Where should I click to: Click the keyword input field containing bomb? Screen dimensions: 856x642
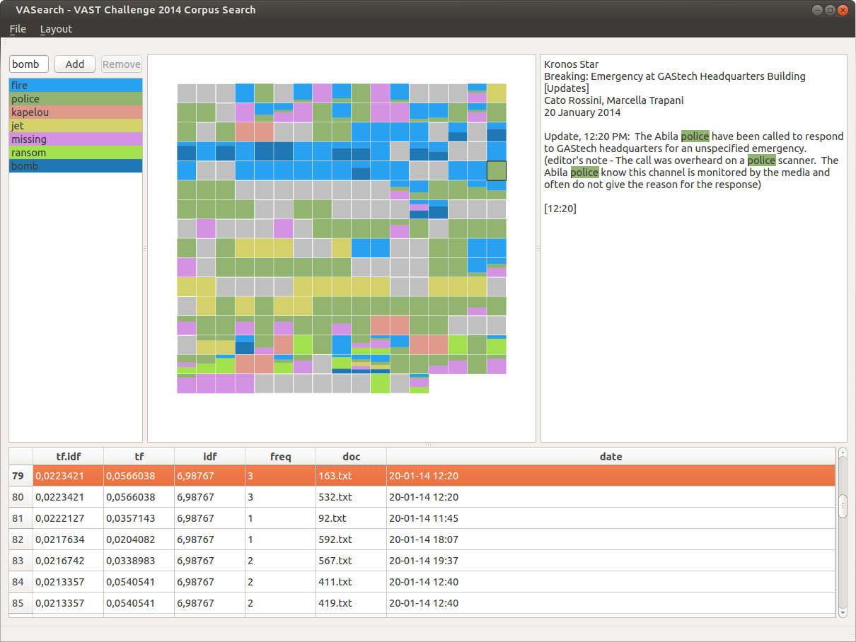29,64
